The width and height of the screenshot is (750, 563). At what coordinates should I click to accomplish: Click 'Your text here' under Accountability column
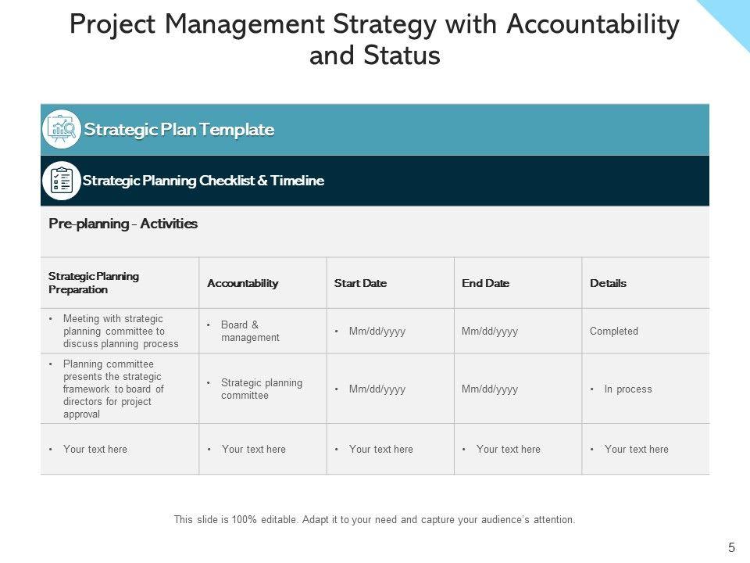click(253, 449)
